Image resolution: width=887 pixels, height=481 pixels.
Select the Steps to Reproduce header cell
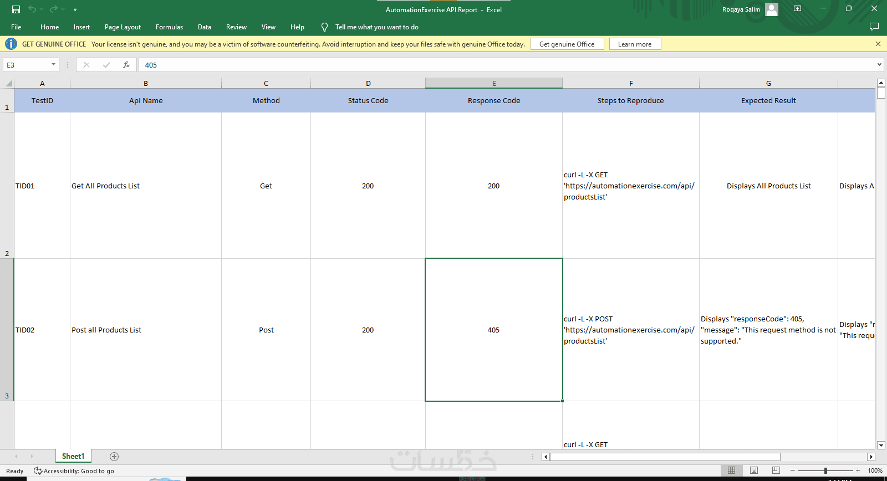tap(631, 100)
